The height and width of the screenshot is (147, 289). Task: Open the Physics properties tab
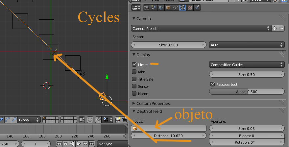click(x=197, y=8)
